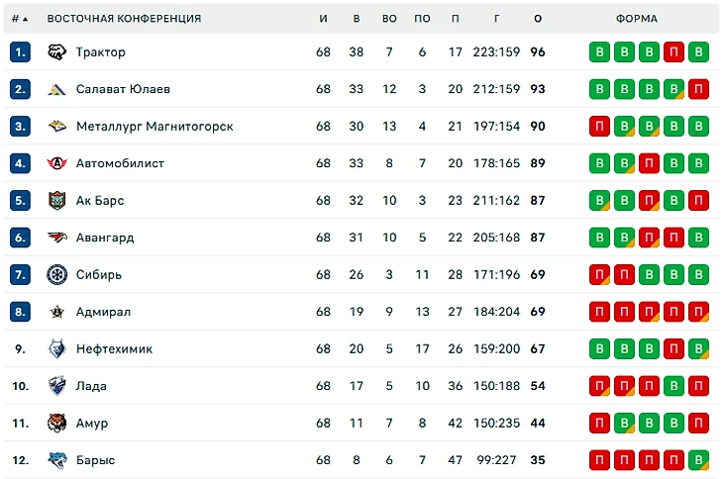The width and height of the screenshot is (723, 479).
Task: Click the Avangard team logo
Action: [56, 238]
